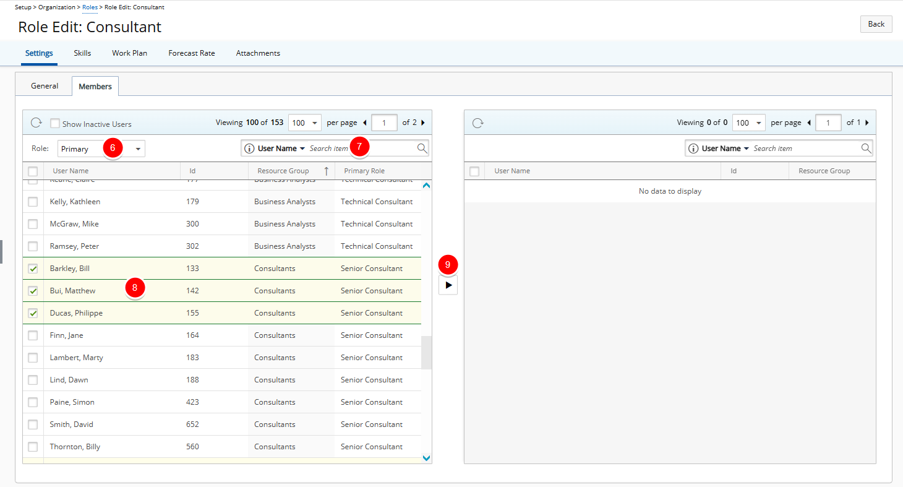Screen dimensions: 903x487
Task: Open the Role dropdown set to Primary
Action: tap(101, 149)
